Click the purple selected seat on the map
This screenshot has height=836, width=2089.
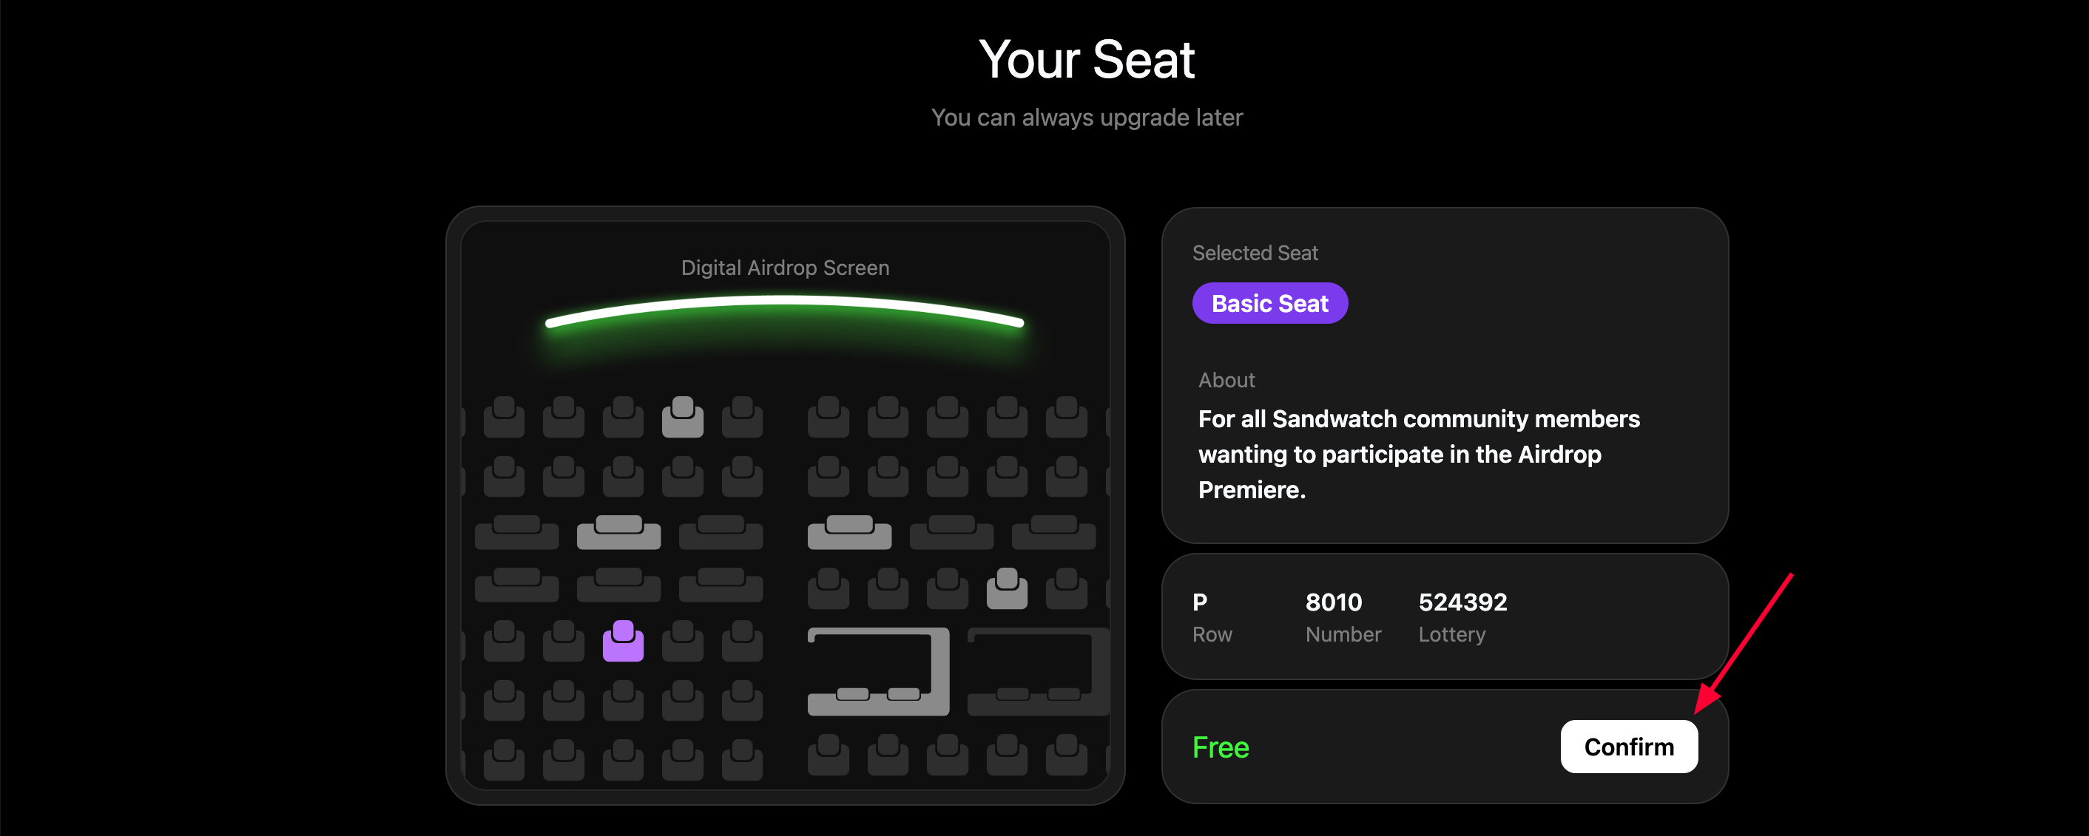tap(623, 641)
